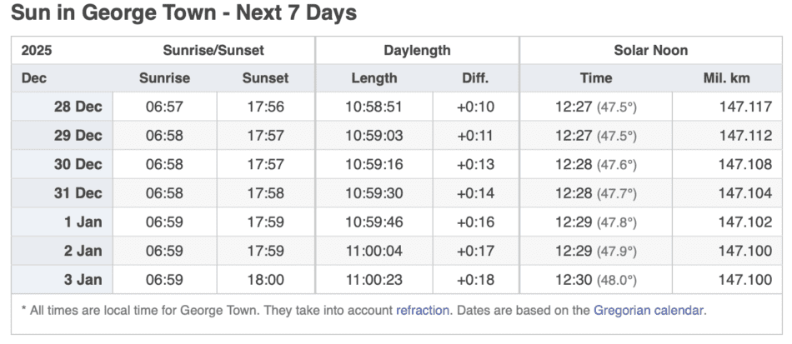
Task: Click the 18:00 sunset time cell
Action: pyautogui.click(x=265, y=279)
